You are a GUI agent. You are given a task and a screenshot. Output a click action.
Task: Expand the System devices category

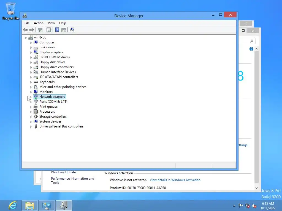click(31, 122)
